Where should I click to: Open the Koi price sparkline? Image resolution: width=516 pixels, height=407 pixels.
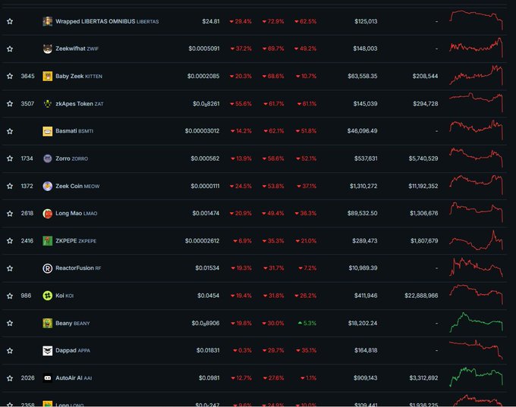(477, 295)
